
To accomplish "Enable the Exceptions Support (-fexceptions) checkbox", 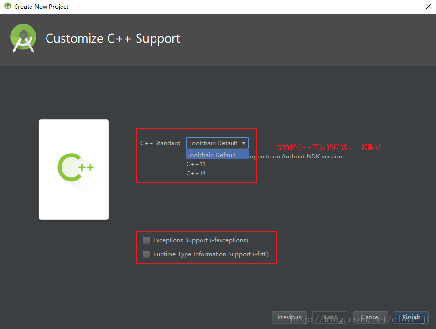I will point(146,240).
